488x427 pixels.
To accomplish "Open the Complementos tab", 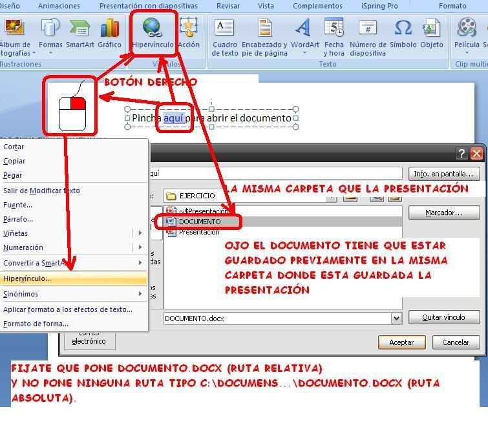I will point(317,6).
